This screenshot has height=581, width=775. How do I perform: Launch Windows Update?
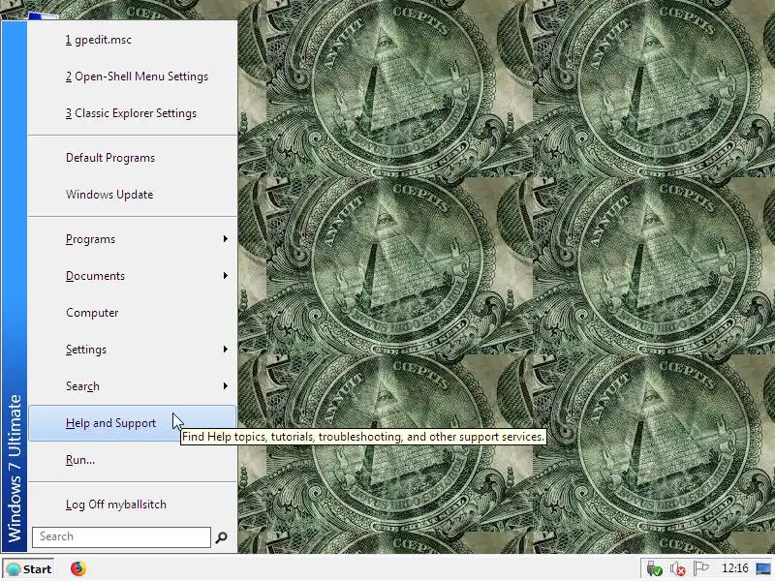click(x=133, y=195)
